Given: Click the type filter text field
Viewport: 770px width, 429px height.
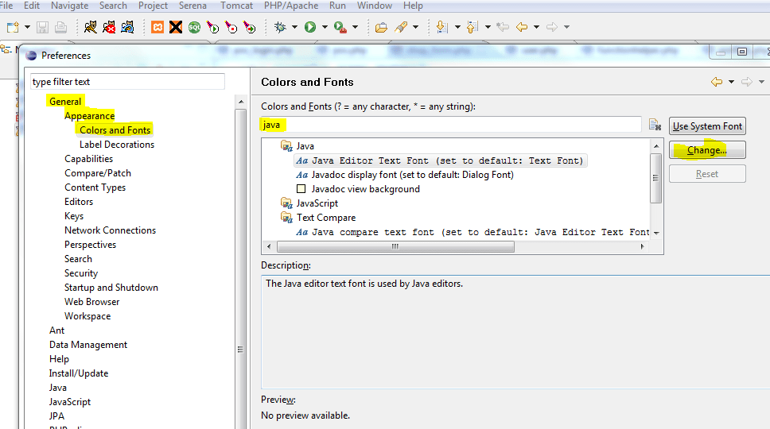Looking at the screenshot, I should pyautogui.click(x=128, y=81).
